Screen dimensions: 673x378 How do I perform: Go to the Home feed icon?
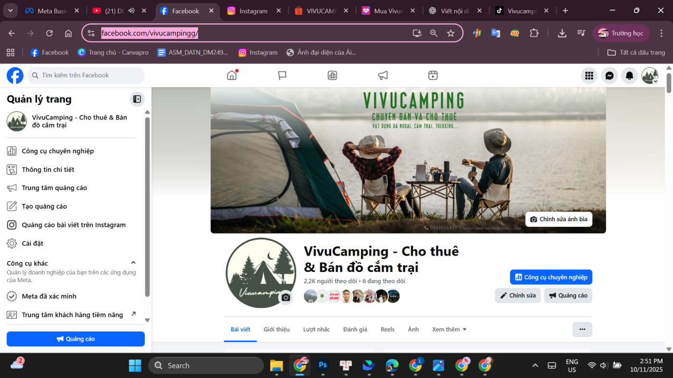pos(232,75)
